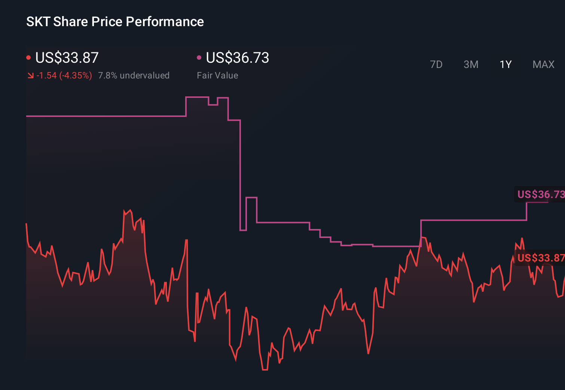Switch to the 7D time range
This screenshot has width=565, height=390.
pos(436,64)
